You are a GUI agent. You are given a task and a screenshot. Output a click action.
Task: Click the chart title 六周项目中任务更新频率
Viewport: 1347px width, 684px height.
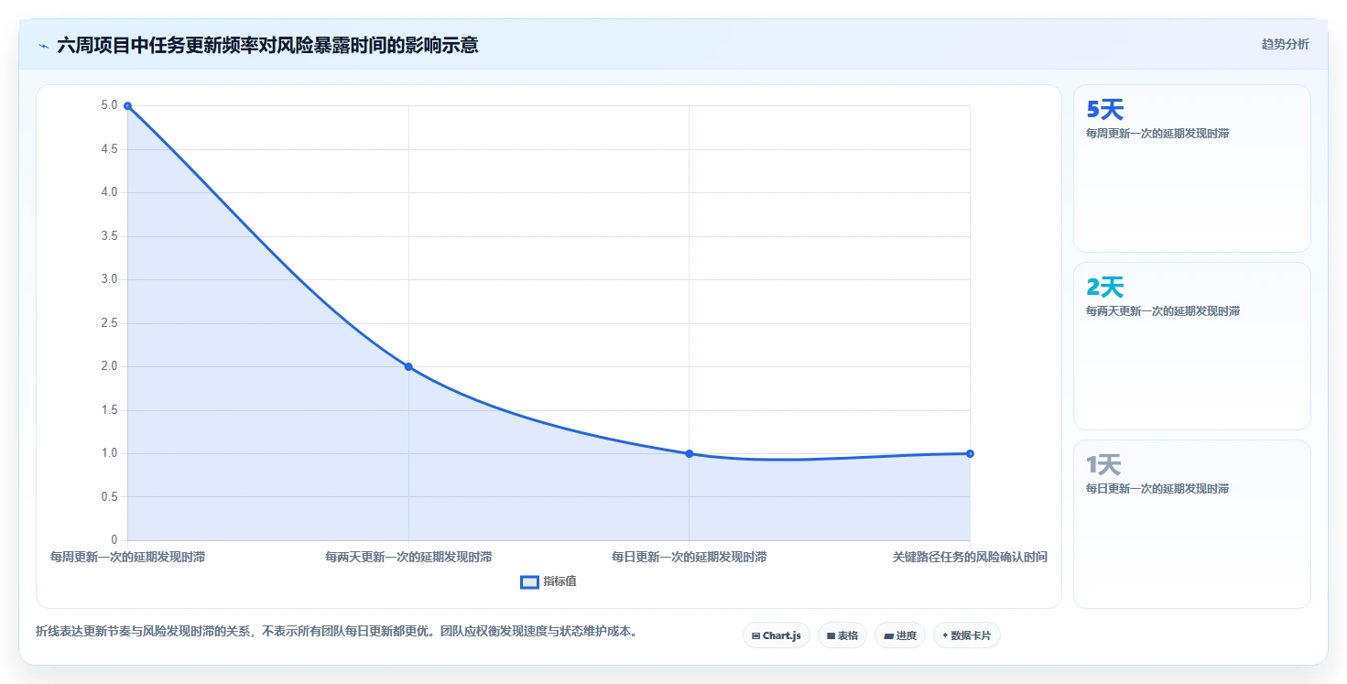point(267,45)
